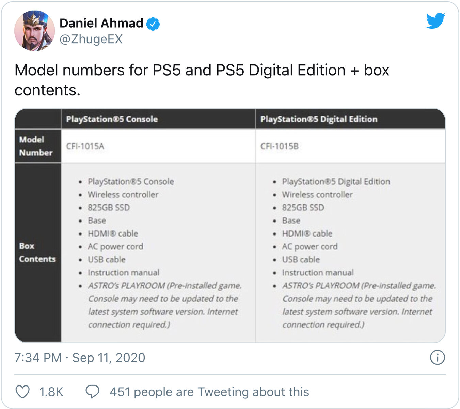Click the tweet info circle icon
This screenshot has width=460, height=409.
[x=437, y=358]
